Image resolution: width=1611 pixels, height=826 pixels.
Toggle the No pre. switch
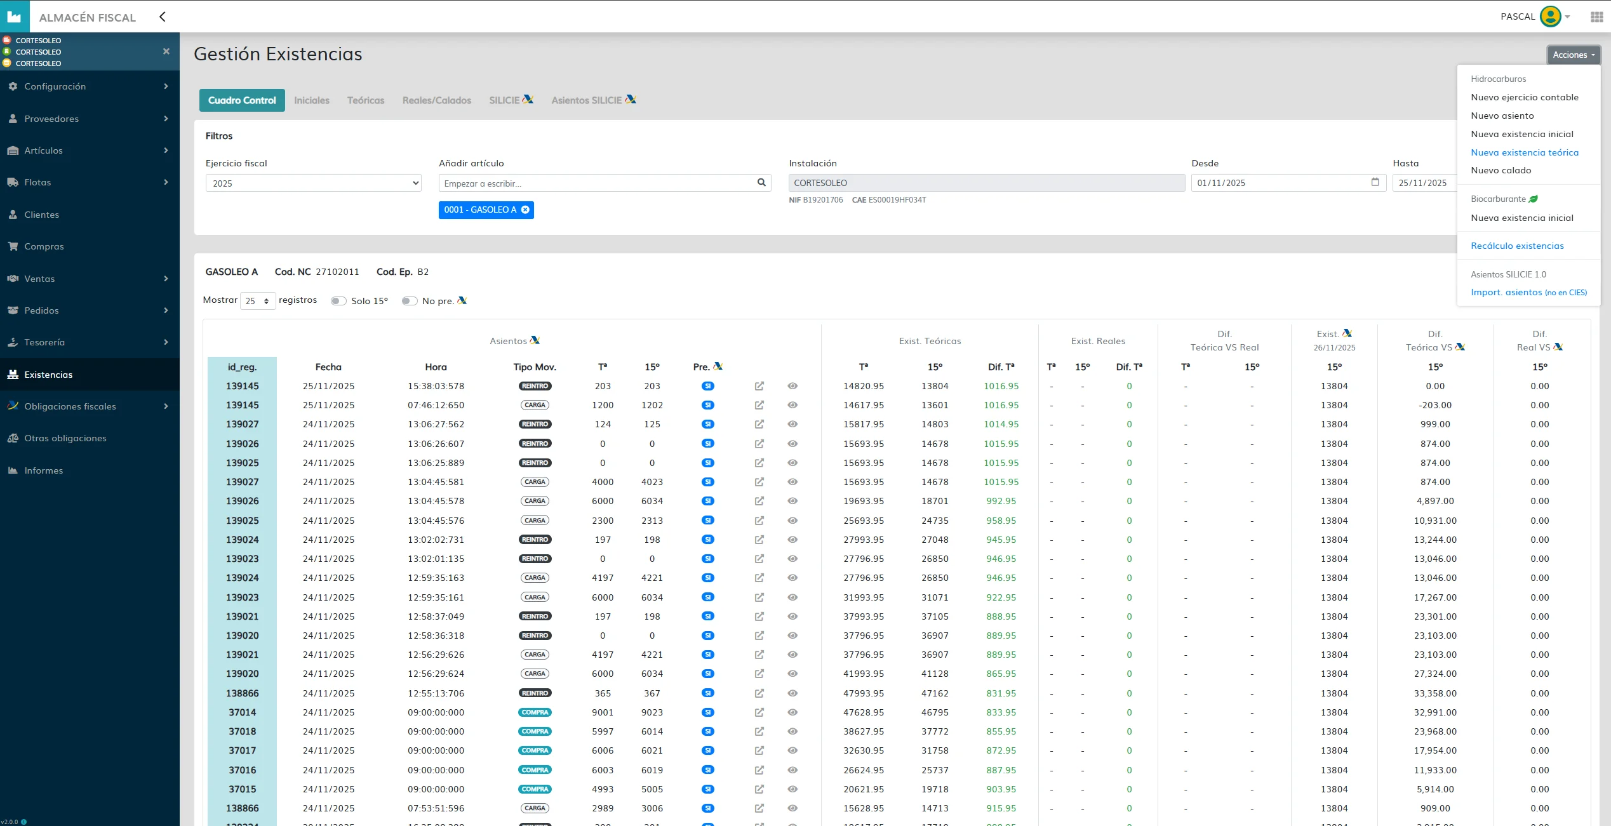(x=410, y=301)
